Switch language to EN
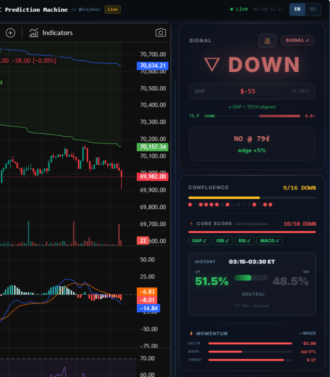Image resolution: width=330 pixels, height=377 pixels. [x=297, y=9]
